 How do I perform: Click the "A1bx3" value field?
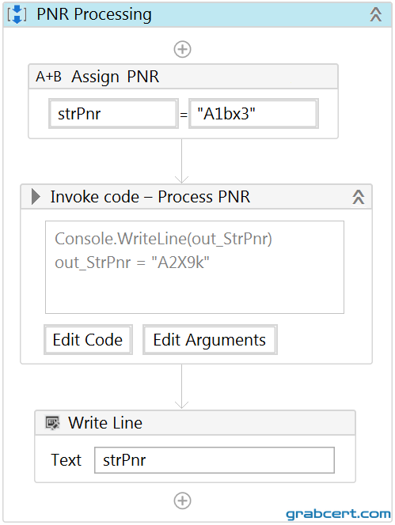(253, 114)
